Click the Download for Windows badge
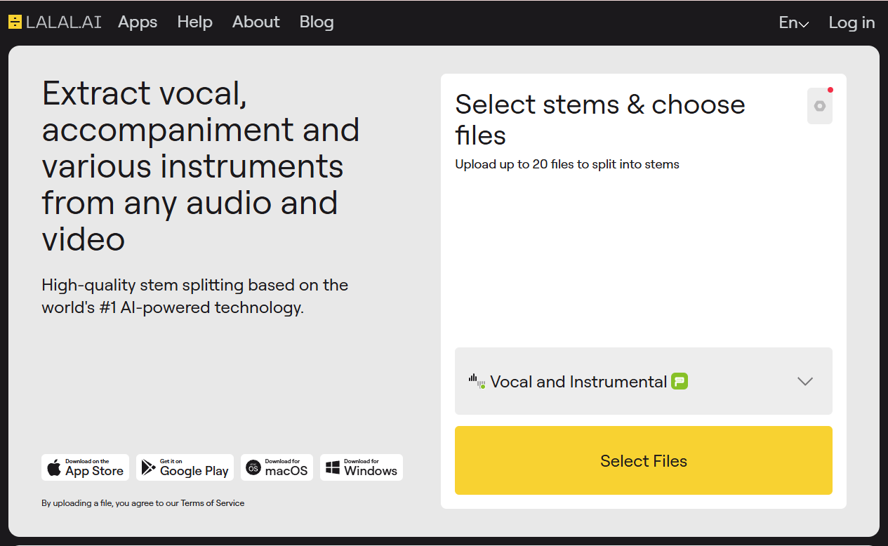Image resolution: width=888 pixels, height=546 pixels. 362,467
